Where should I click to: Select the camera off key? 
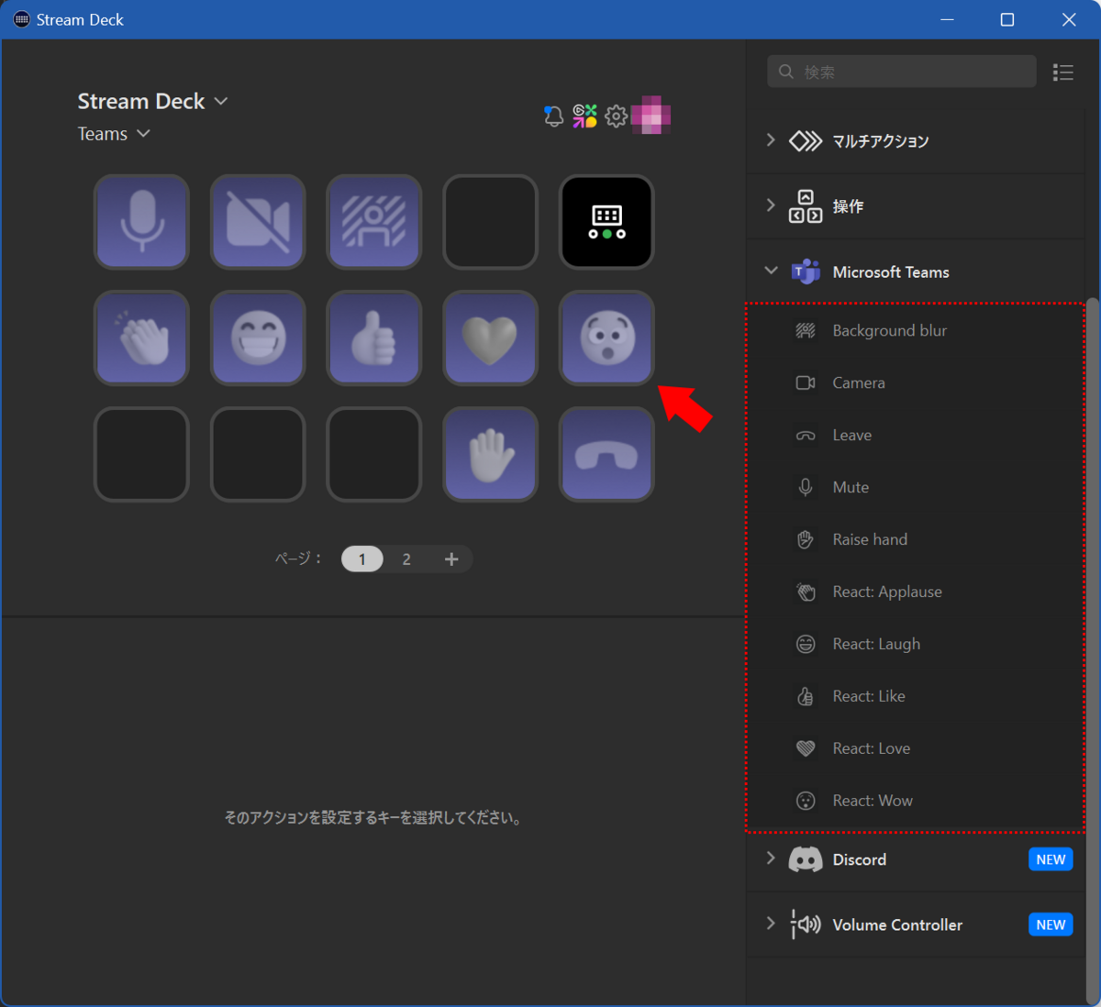(x=258, y=222)
